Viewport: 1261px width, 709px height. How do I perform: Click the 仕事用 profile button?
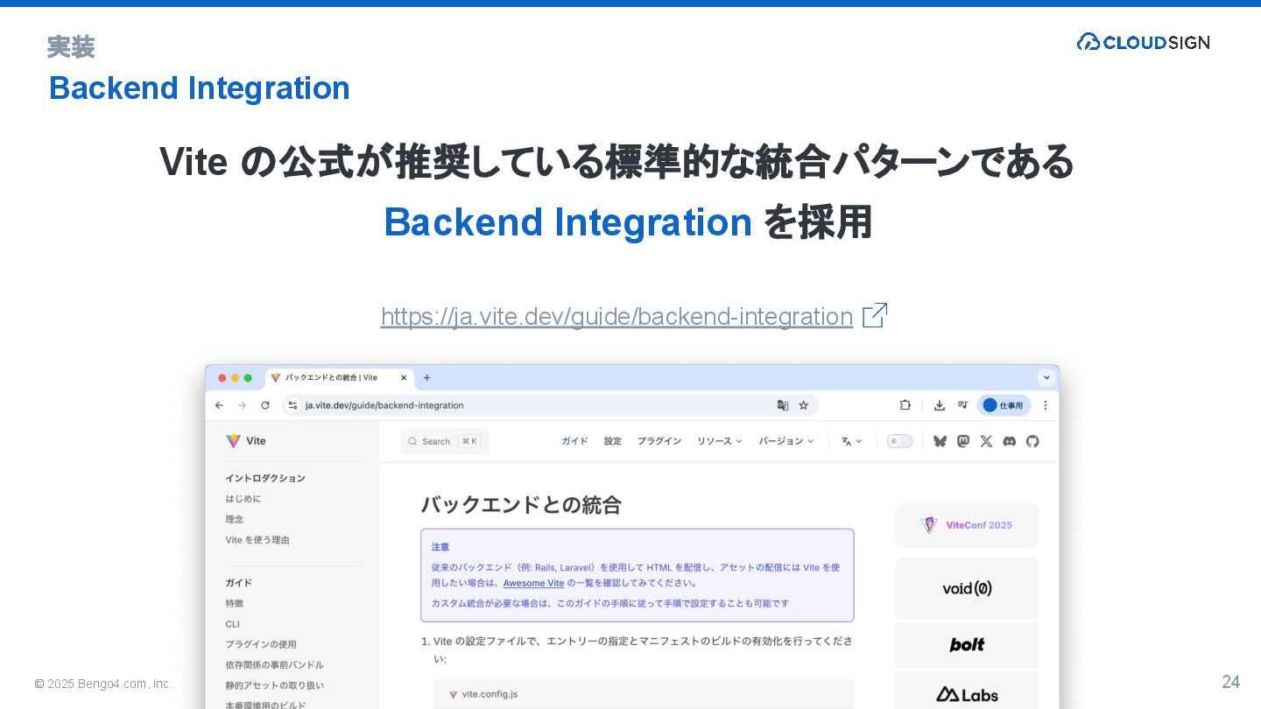tap(1004, 405)
